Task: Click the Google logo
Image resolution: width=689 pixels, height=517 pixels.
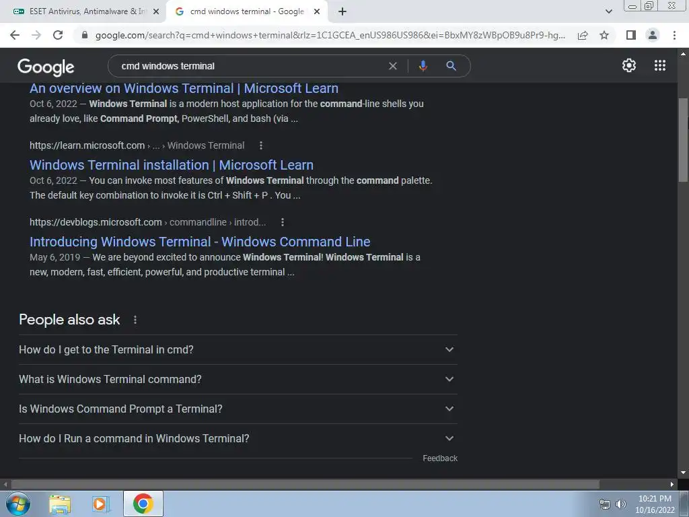Action: click(x=46, y=67)
